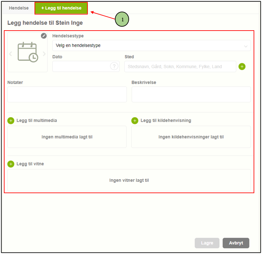
Task: Go to previous event image with left arrow
Action: 11,54
